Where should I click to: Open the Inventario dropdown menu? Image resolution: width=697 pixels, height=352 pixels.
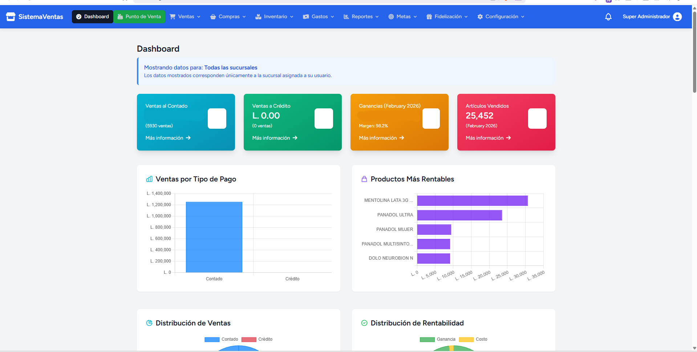(x=274, y=17)
